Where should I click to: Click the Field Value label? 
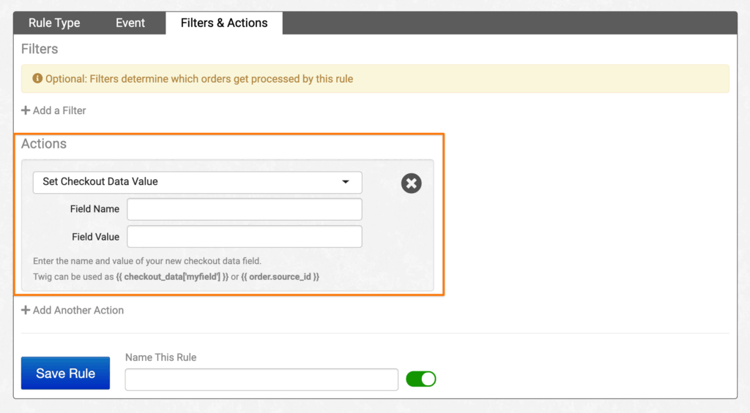[95, 237]
